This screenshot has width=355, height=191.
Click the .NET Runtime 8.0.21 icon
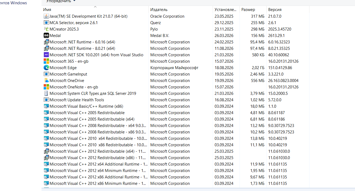(46, 48)
